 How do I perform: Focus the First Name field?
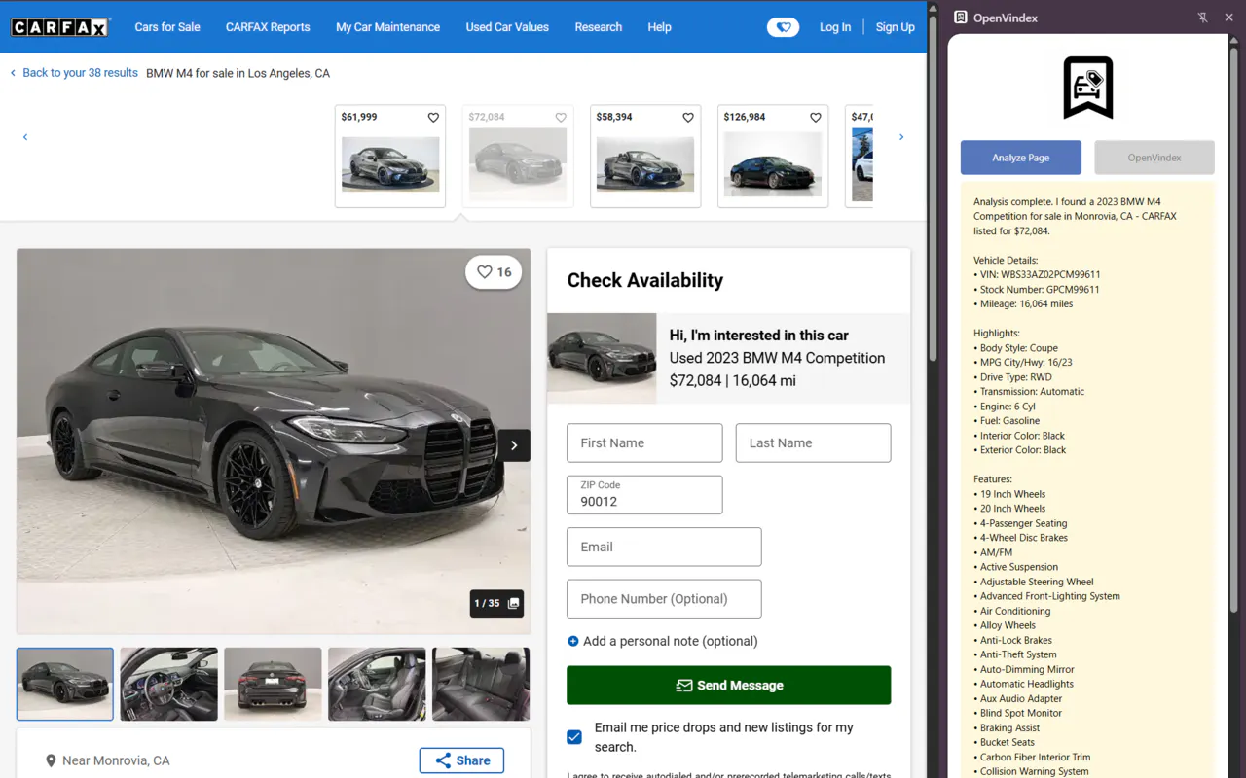[x=644, y=443]
